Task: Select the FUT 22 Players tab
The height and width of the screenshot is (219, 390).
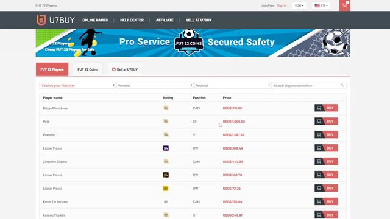Action: coord(52,69)
